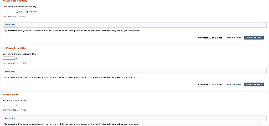Show hint for Percent Humidity question
This screenshot has width=269, height=126.
(x=10, y=72)
